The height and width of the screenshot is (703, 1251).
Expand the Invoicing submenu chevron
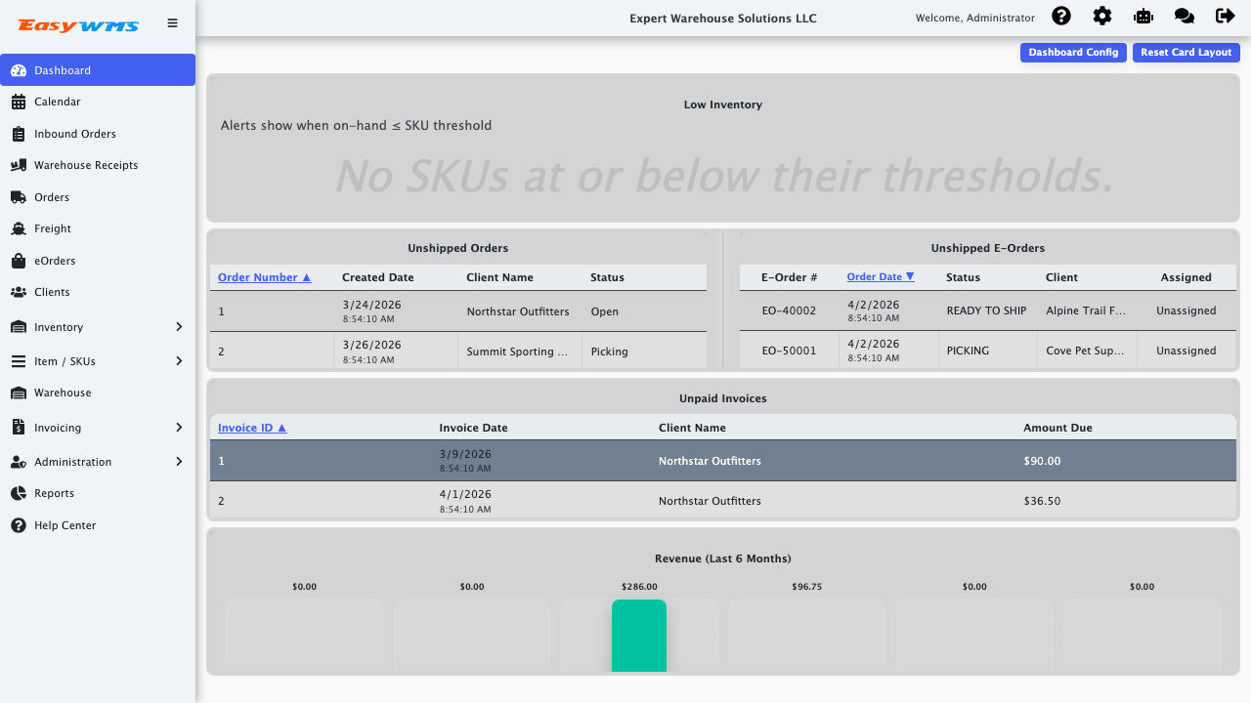pyautogui.click(x=179, y=428)
